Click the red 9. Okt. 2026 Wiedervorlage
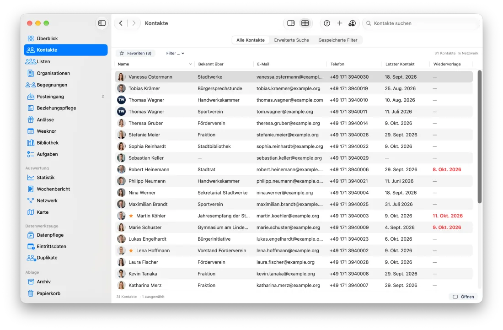The width and height of the screenshot is (503, 330). point(447,227)
